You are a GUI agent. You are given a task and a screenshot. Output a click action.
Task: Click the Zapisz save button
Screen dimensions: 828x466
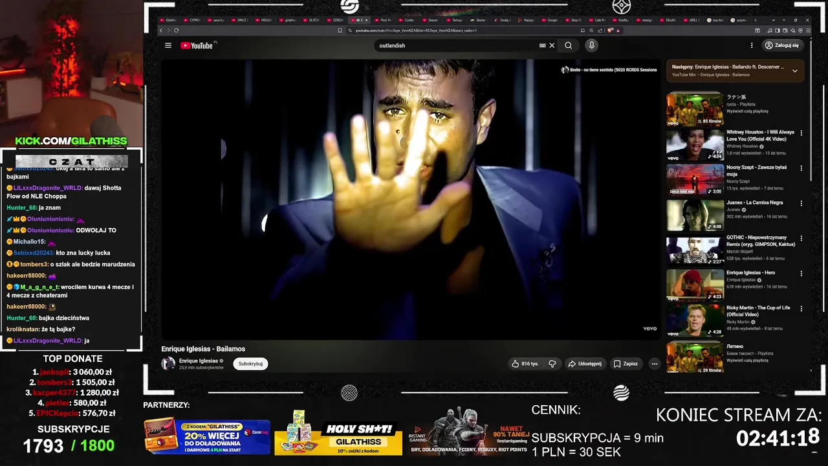click(626, 364)
